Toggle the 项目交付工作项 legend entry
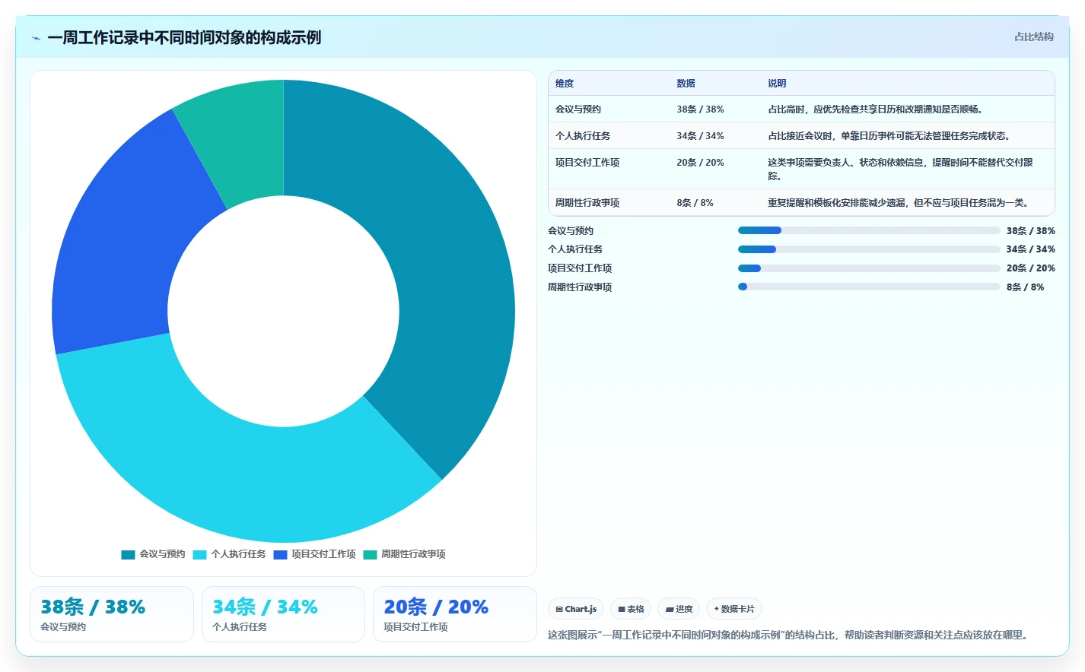Image resolution: width=1085 pixels, height=672 pixels. [314, 554]
